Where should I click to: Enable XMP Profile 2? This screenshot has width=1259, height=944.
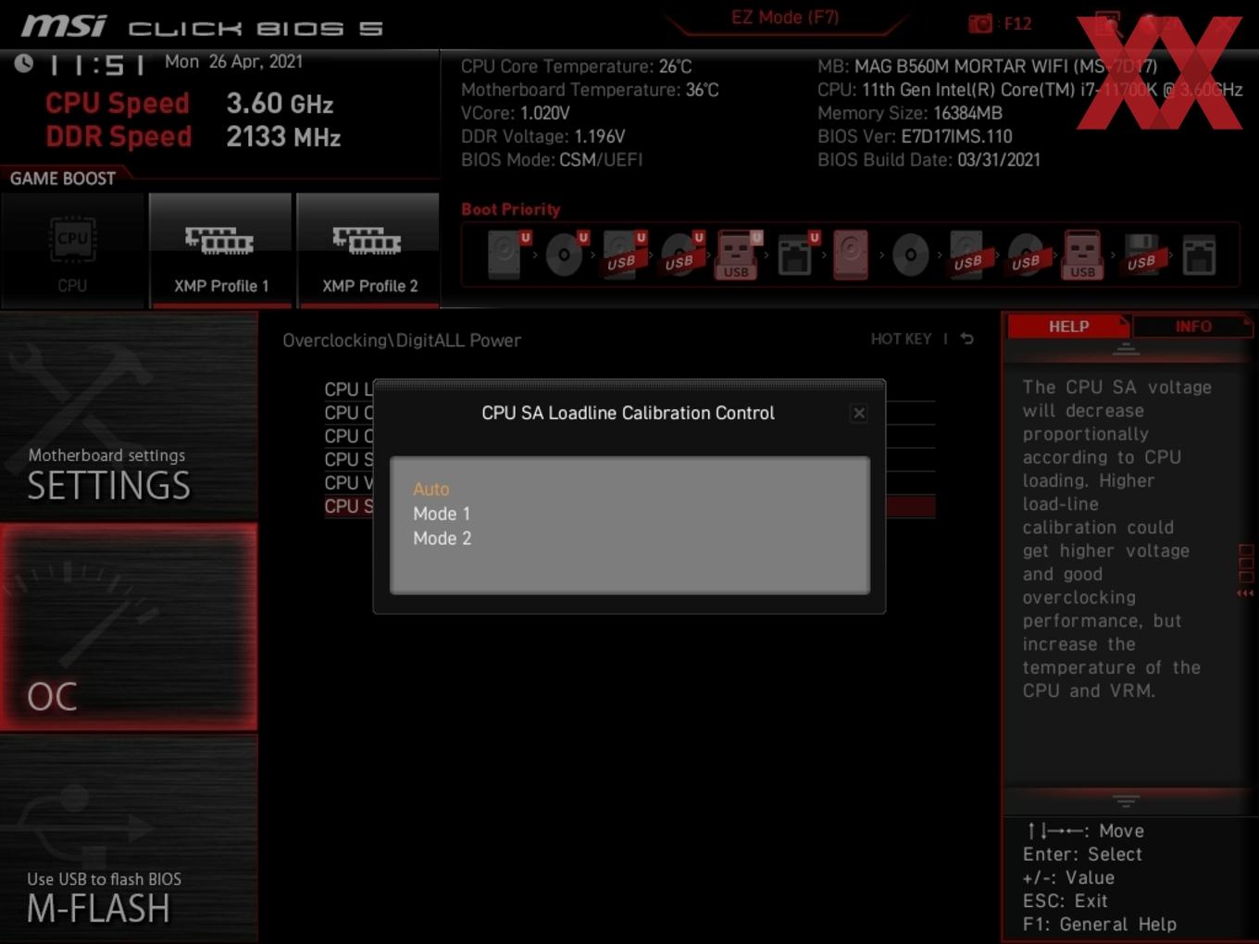coord(368,250)
